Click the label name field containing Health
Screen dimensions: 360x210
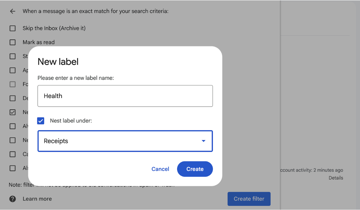pos(125,96)
